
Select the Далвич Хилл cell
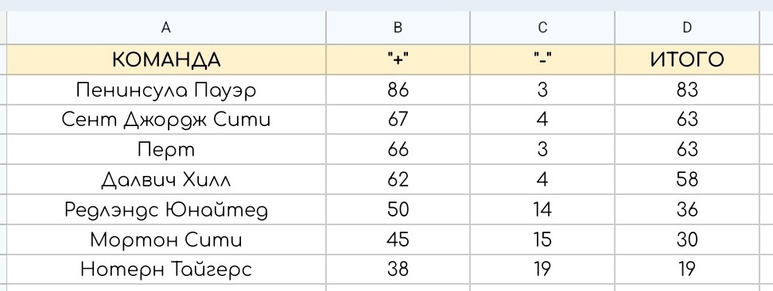(166, 179)
